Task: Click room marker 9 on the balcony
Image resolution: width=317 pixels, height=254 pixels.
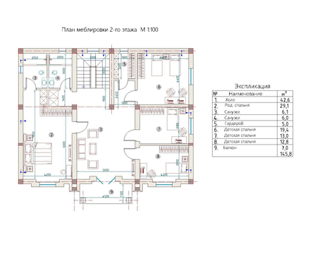Action: coord(111,192)
